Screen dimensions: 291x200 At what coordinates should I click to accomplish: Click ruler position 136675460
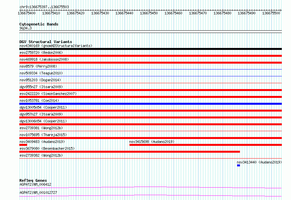point(173,13)
